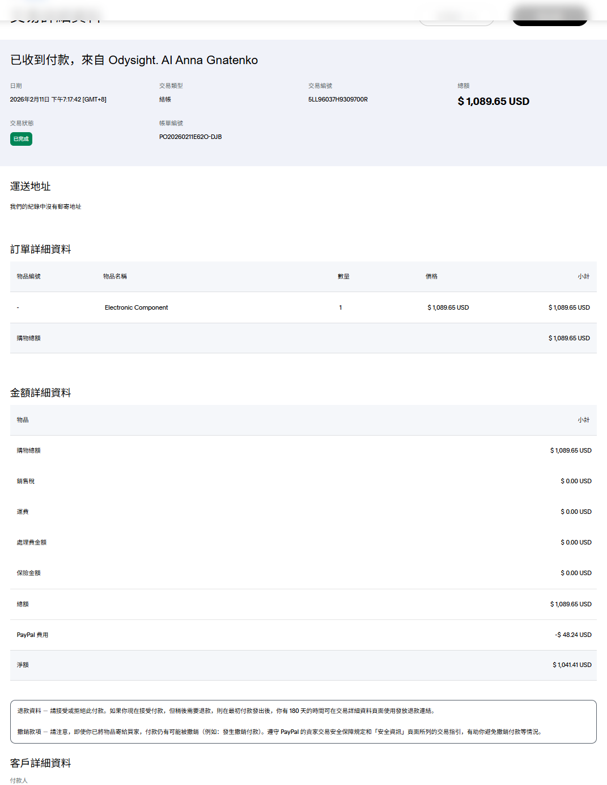Viewport: 607px width, 785px height.
Task: Click the 物品名稱 column header
Action: pyautogui.click(x=114, y=276)
